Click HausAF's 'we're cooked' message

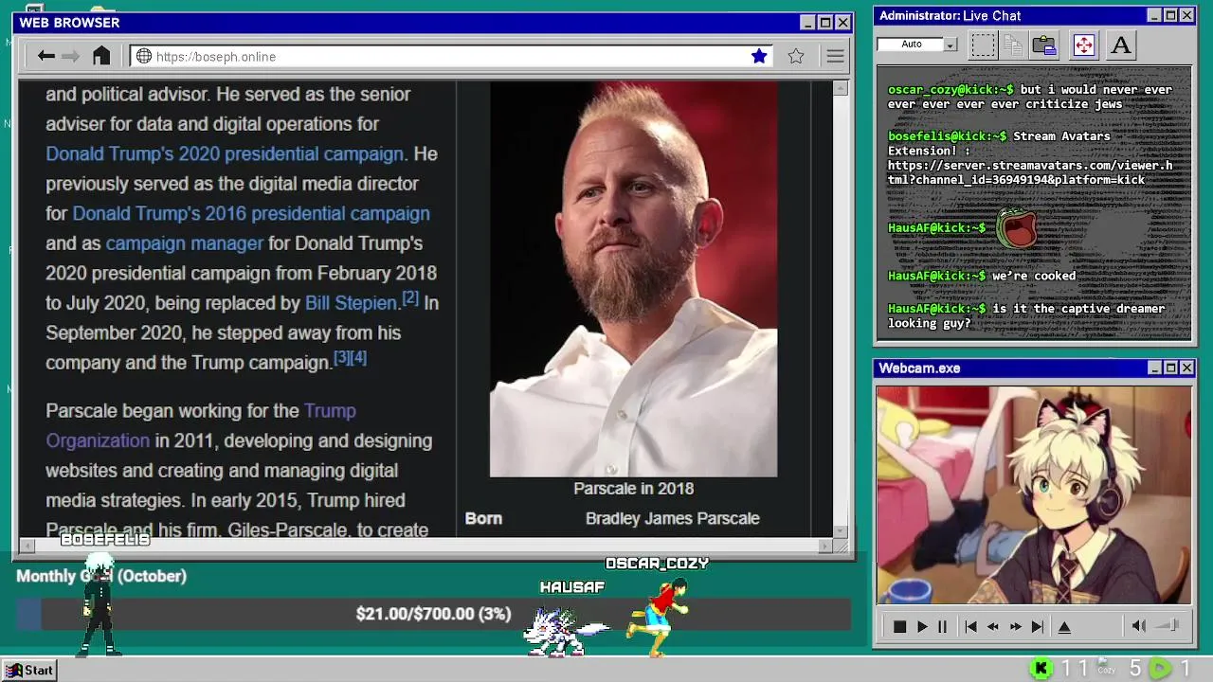coord(982,277)
